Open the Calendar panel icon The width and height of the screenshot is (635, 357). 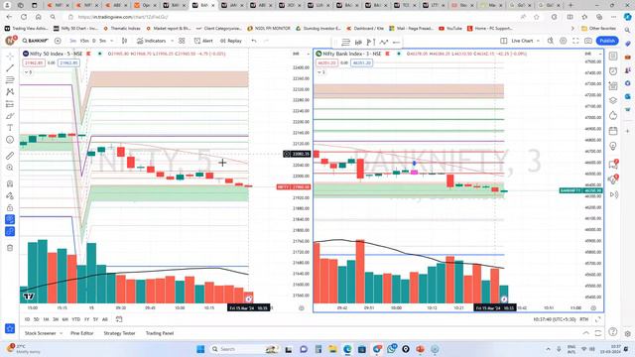[613, 131]
